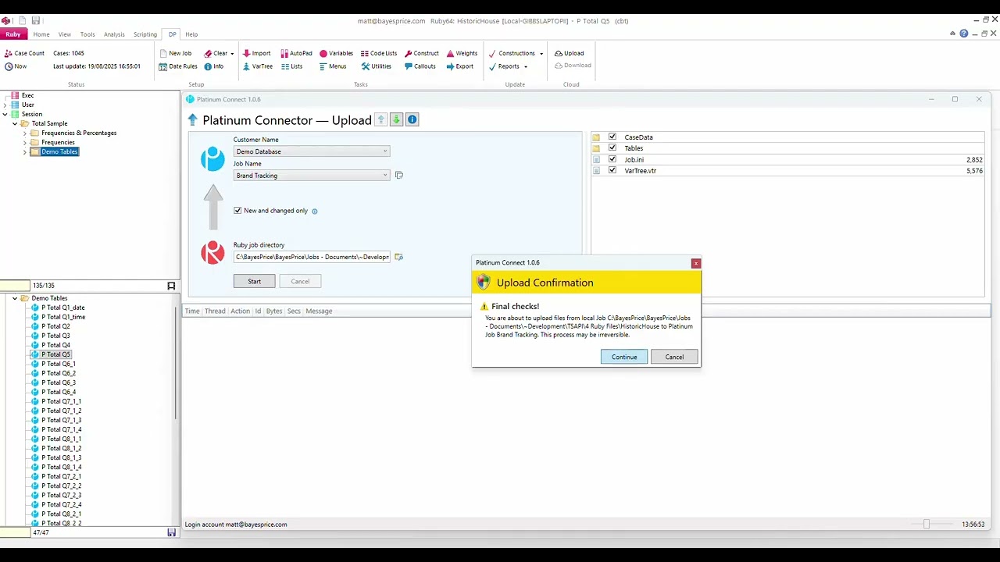Open Date Rules in Setup group

[x=178, y=66]
